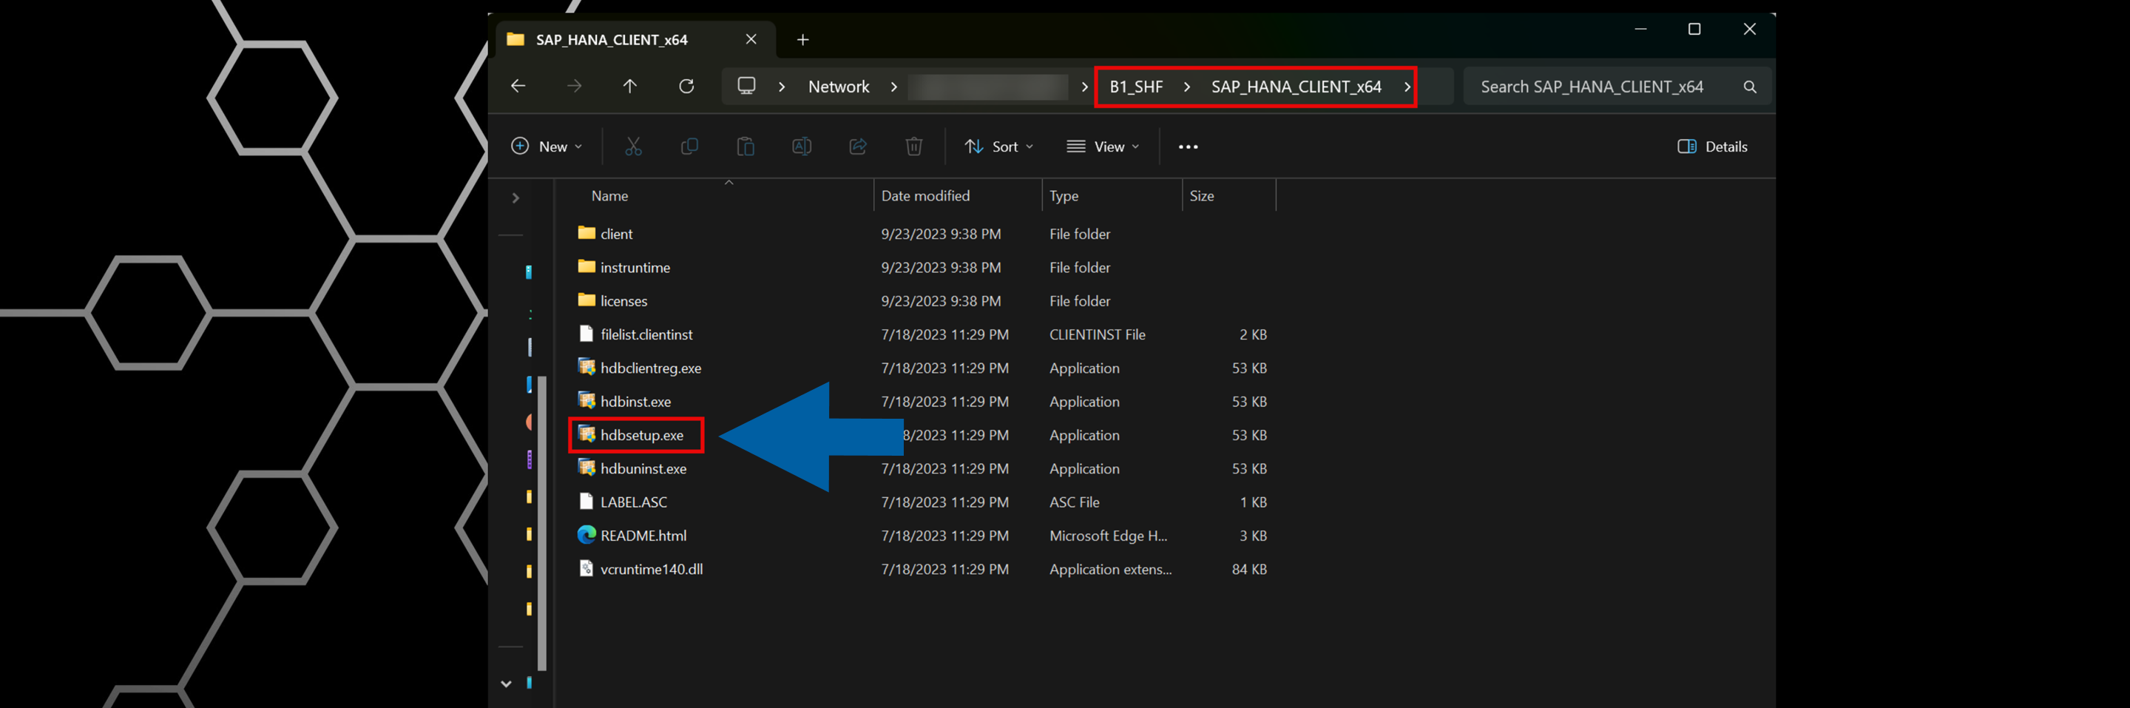
Task: Open the See more ellipsis menu
Action: (x=1187, y=146)
